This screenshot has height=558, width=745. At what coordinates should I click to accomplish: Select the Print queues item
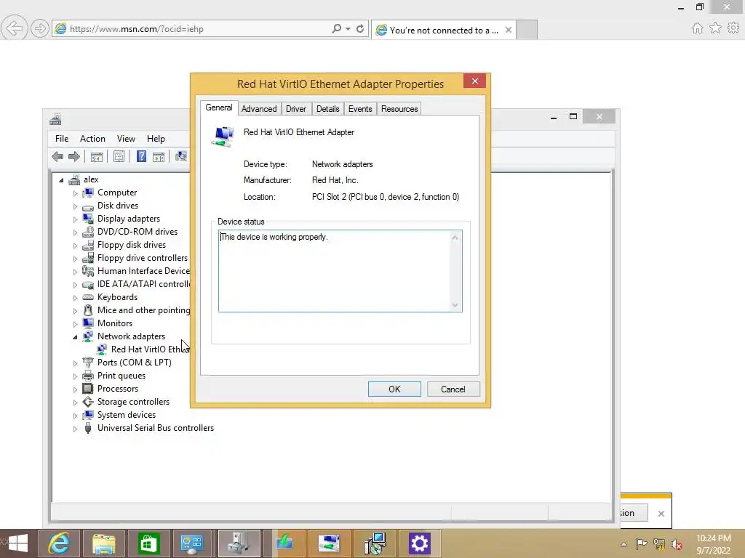tap(121, 376)
